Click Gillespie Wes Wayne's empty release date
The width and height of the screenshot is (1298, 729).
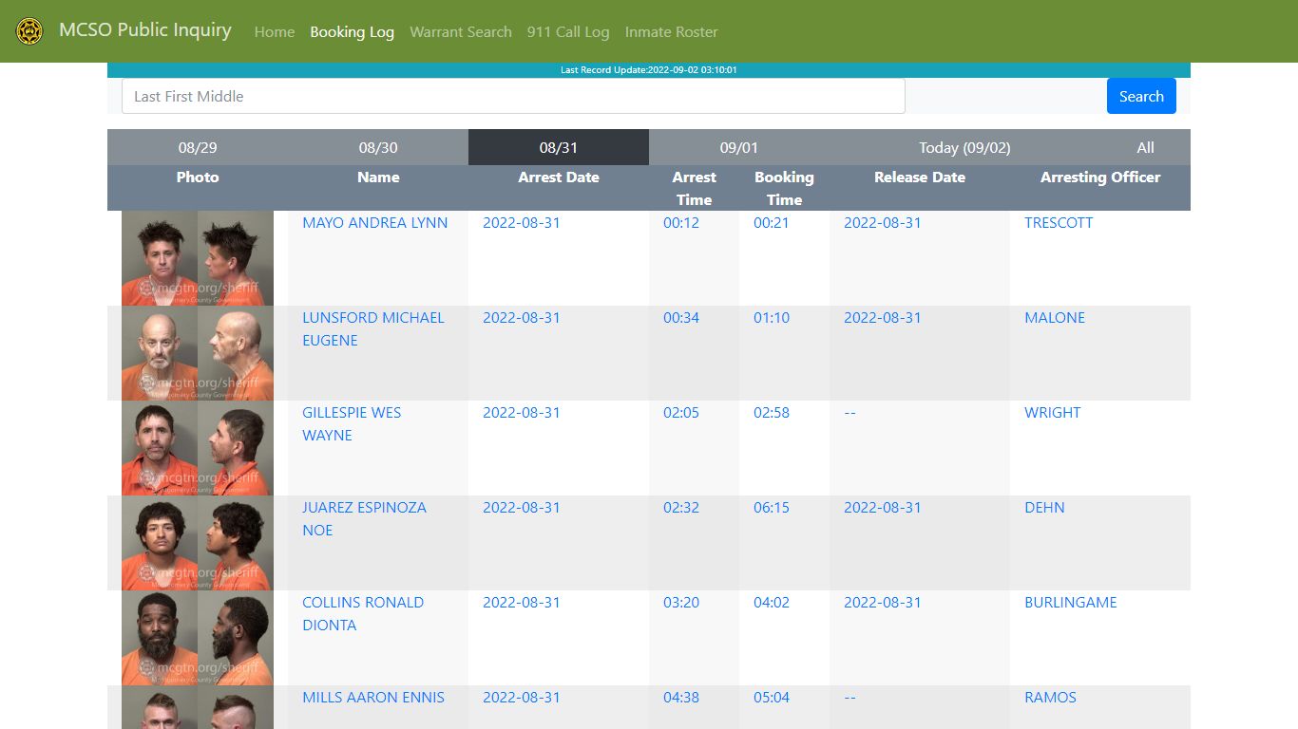(849, 412)
